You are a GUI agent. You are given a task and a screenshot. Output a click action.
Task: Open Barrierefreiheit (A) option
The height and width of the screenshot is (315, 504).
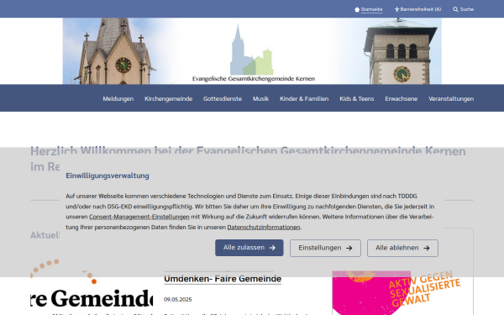point(421,9)
